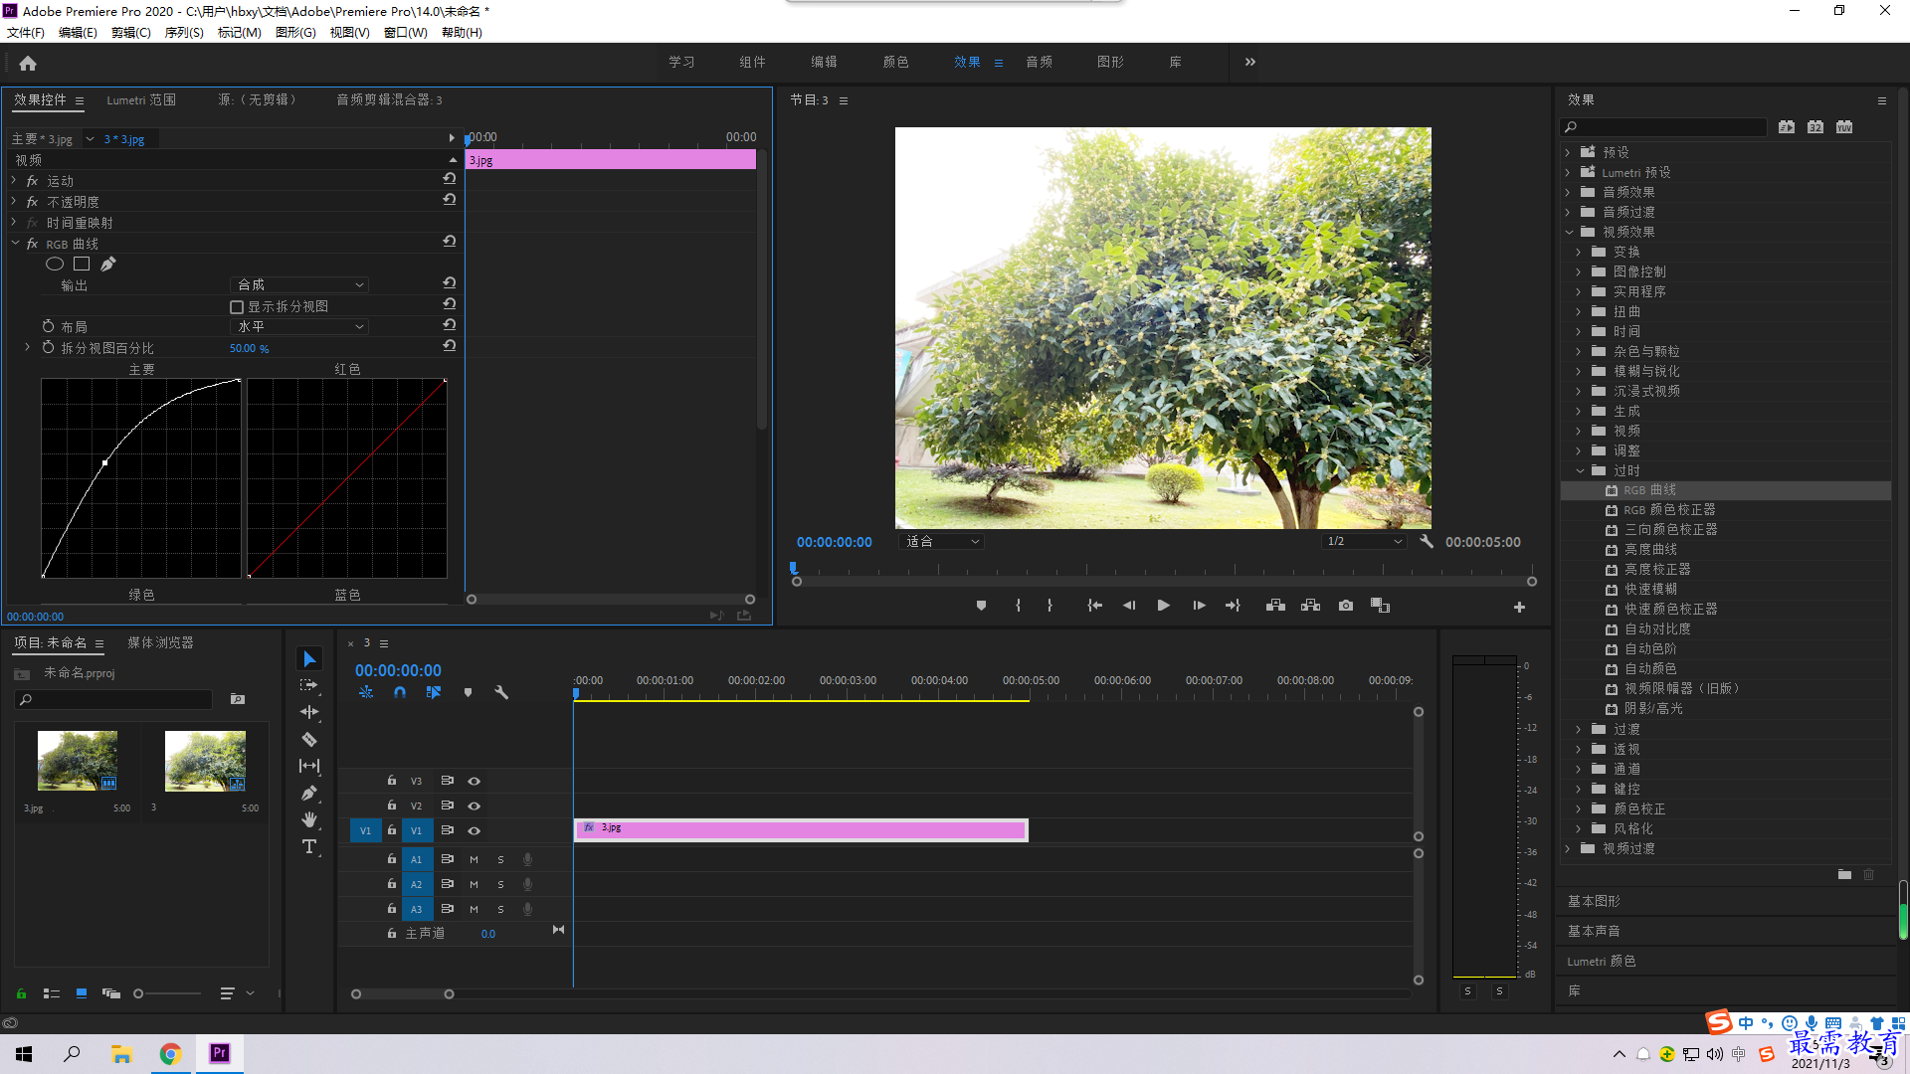Image resolution: width=1910 pixels, height=1074 pixels.
Task: Open timeline display settings wrench
Action: click(501, 692)
